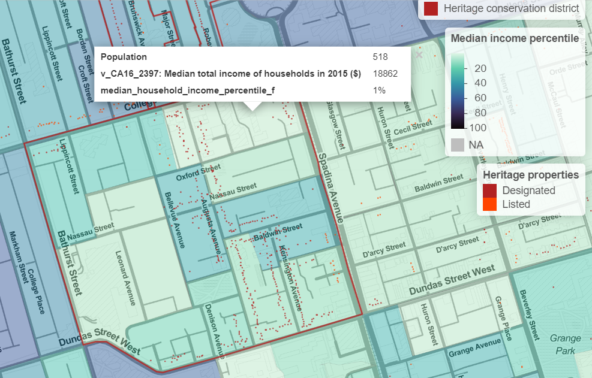Select the Heritage properties legend title
The height and width of the screenshot is (378, 592).
(x=530, y=174)
